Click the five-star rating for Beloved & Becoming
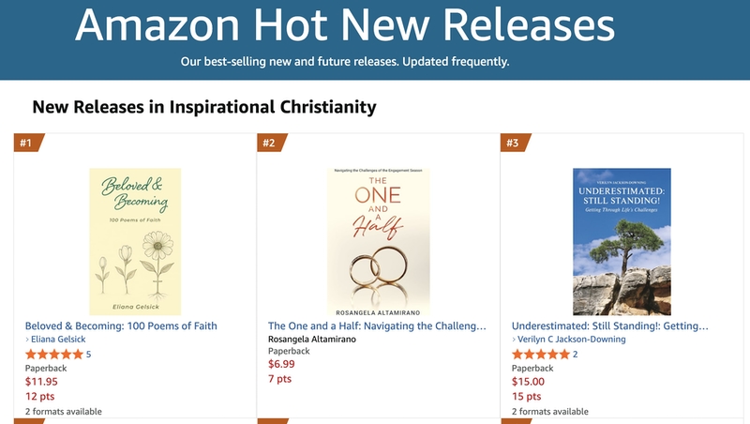750x424 pixels. pos(53,355)
